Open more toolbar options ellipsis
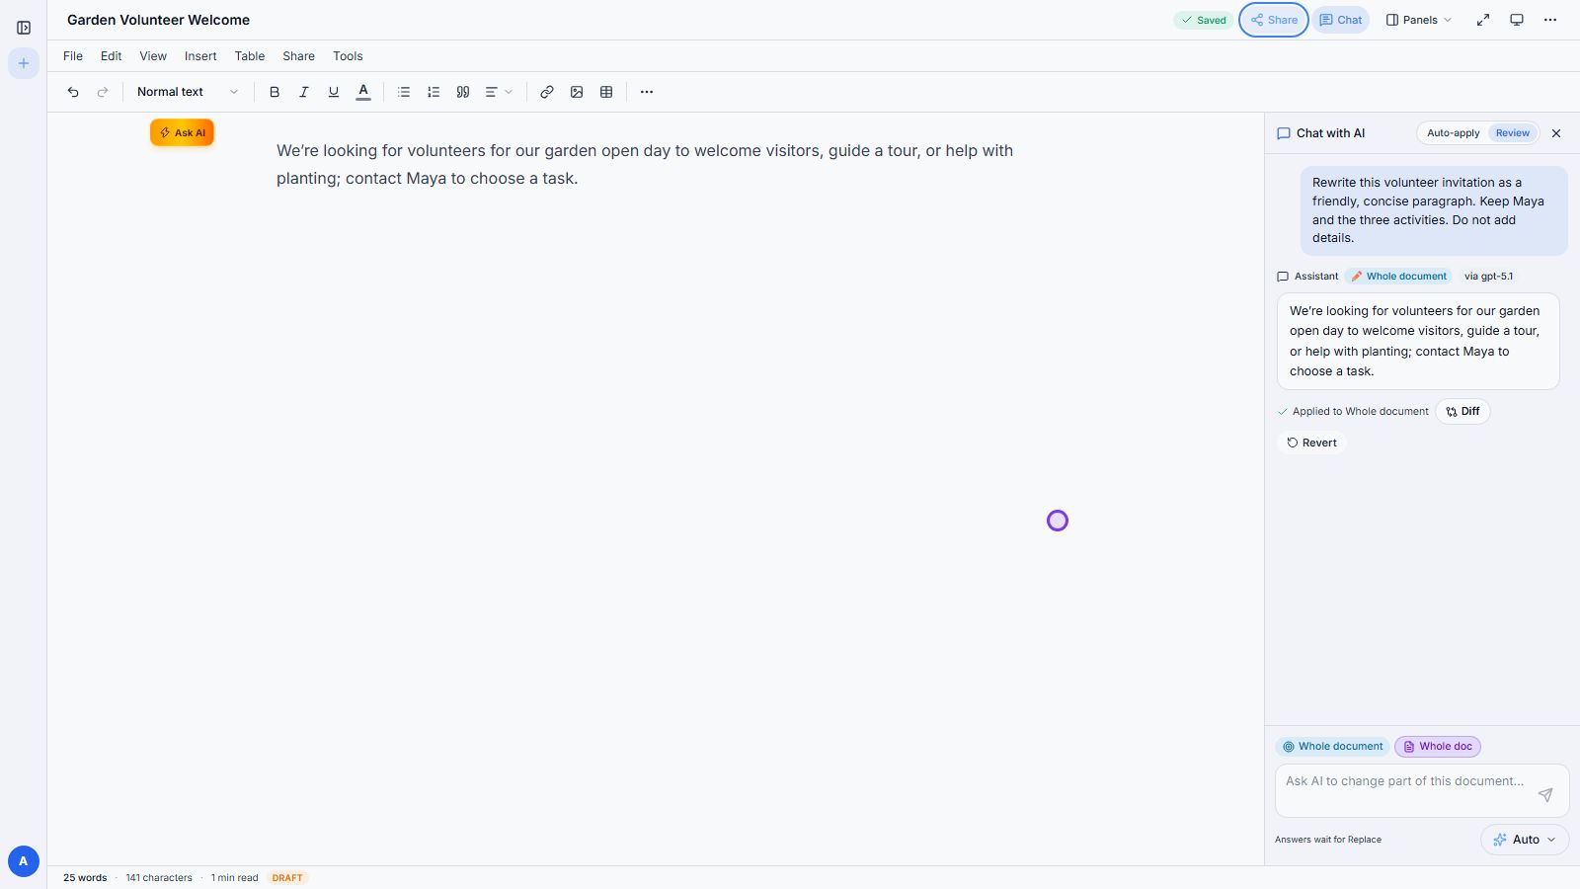The width and height of the screenshot is (1580, 889). (647, 92)
